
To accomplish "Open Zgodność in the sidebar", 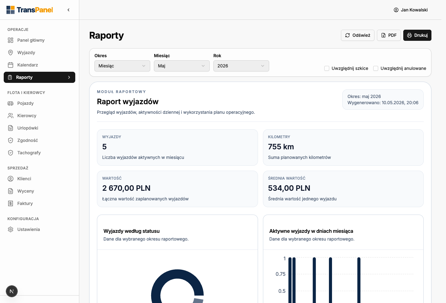I will [x=39, y=140].
